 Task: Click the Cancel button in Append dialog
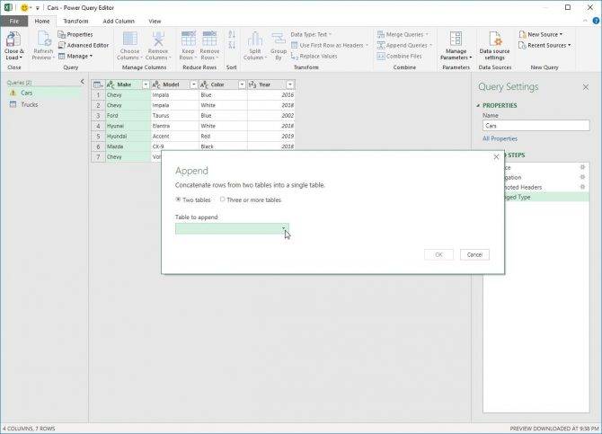pos(474,254)
